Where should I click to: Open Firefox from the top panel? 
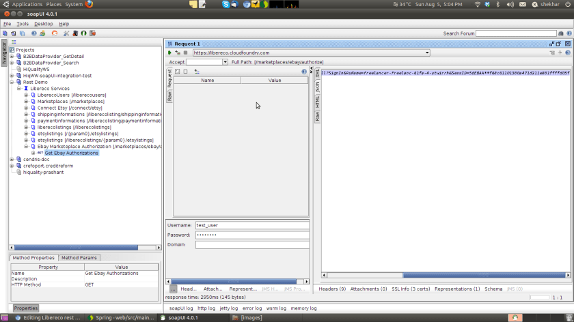click(x=89, y=4)
